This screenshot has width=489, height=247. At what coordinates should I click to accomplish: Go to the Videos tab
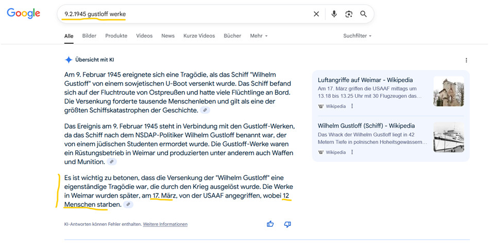click(144, 36)
